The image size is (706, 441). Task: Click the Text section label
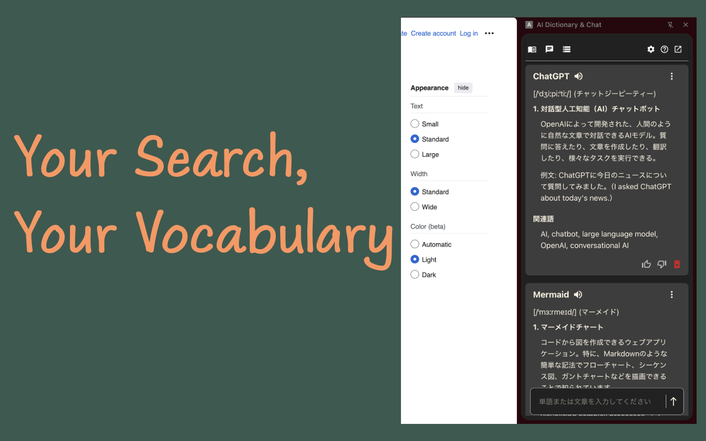[x=416, y=106]
